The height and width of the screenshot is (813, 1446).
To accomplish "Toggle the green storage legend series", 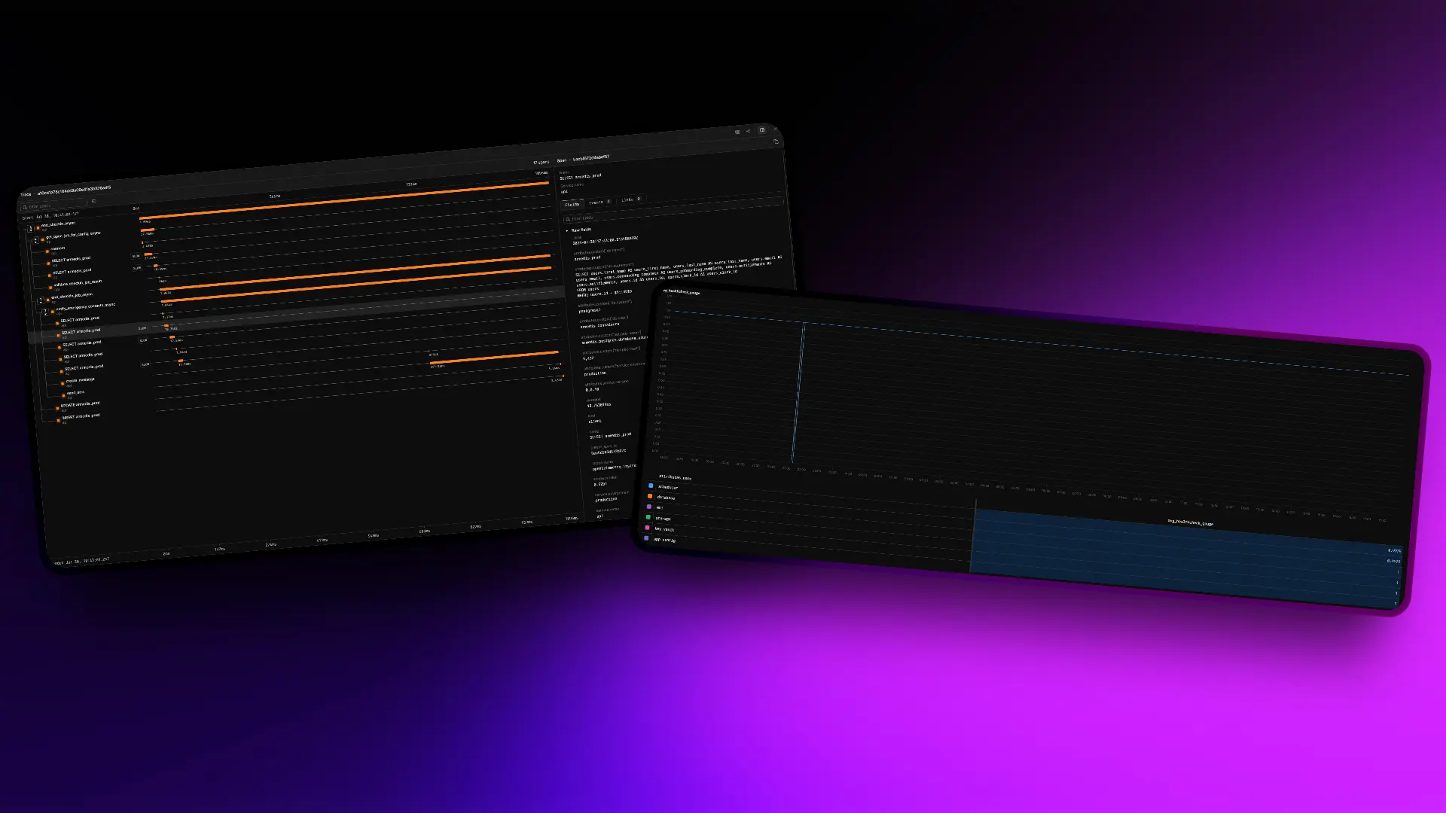I will (x=648, y=517).
